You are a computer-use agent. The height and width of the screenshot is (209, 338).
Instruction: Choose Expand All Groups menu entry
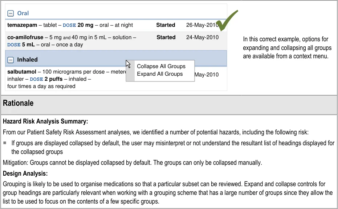pos(160,74)
